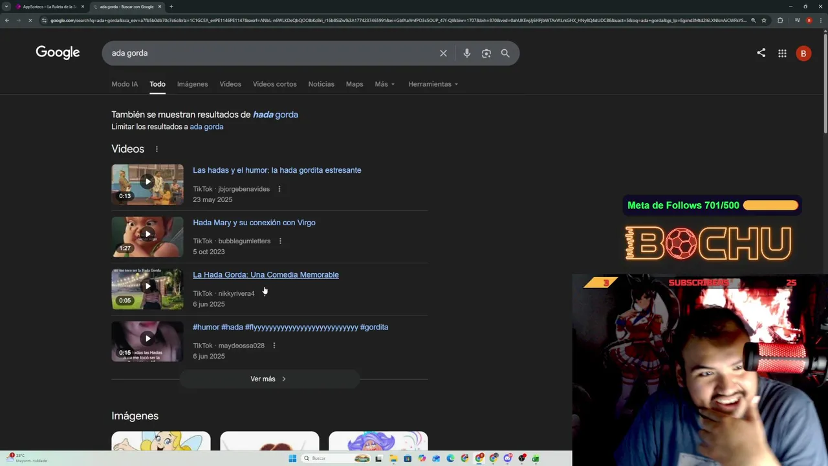Screen dimensions: 828x466
Task: Play the 0:13 video thumbnail
Action: click(x=147, y=184)
